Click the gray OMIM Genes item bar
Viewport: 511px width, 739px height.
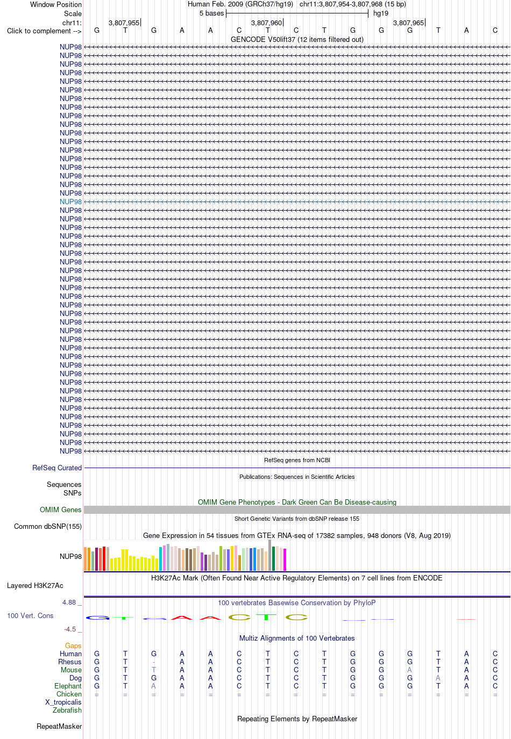[297, 510]
